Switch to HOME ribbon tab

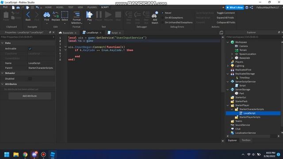pos(48,8)
